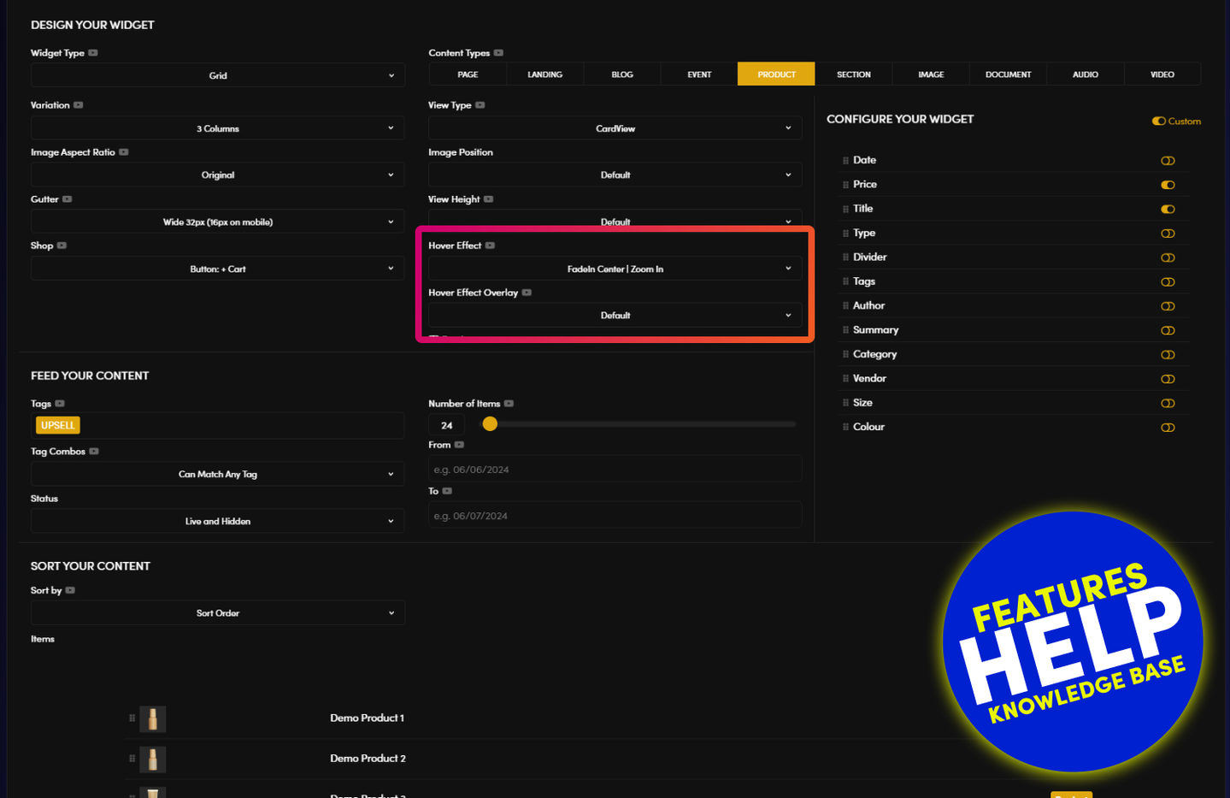The image size is (1230, 798).
Task: Turn off the Custom toggle
Action: tap(1158, 121)
